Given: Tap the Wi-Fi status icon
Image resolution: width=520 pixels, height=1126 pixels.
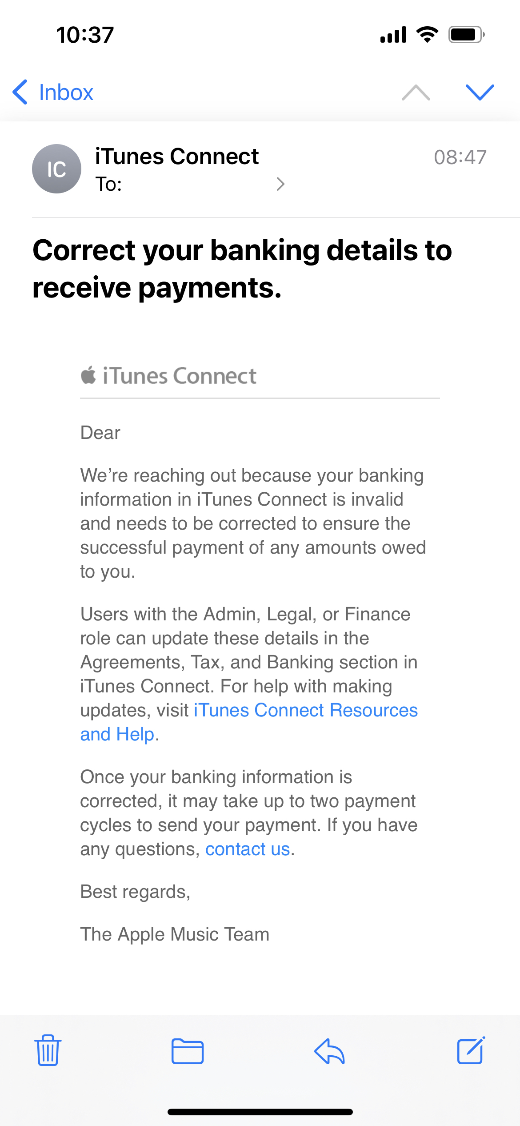Looking at the screenshot, I should pos(427,35).
